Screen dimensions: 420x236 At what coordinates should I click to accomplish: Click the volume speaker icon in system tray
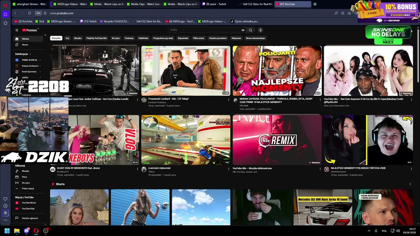[x=398, y=231]
